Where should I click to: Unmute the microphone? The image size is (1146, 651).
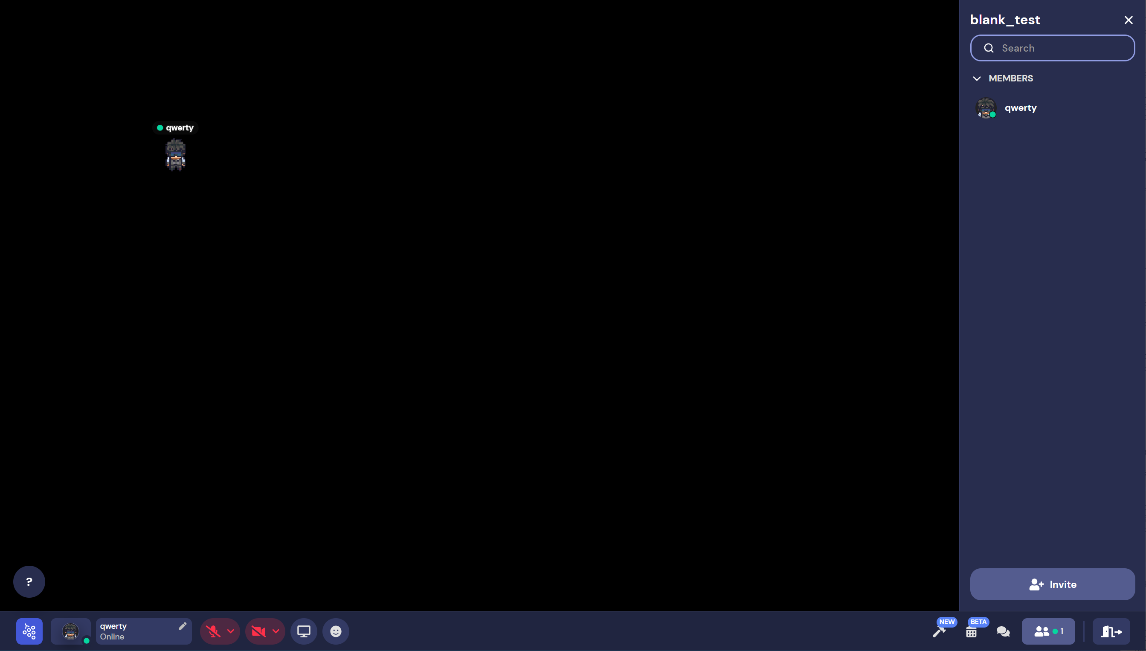coord(213,631)
